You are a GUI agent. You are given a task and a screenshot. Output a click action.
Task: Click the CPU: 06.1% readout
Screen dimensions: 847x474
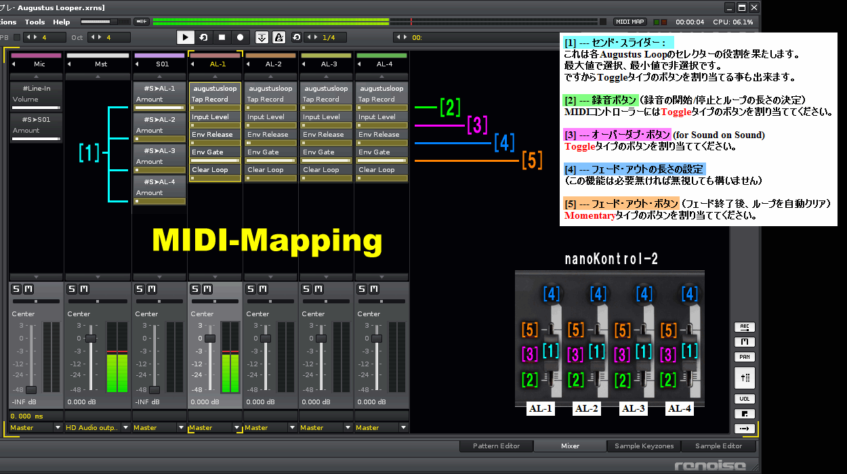pyautogui.click(x=732, y=22)
